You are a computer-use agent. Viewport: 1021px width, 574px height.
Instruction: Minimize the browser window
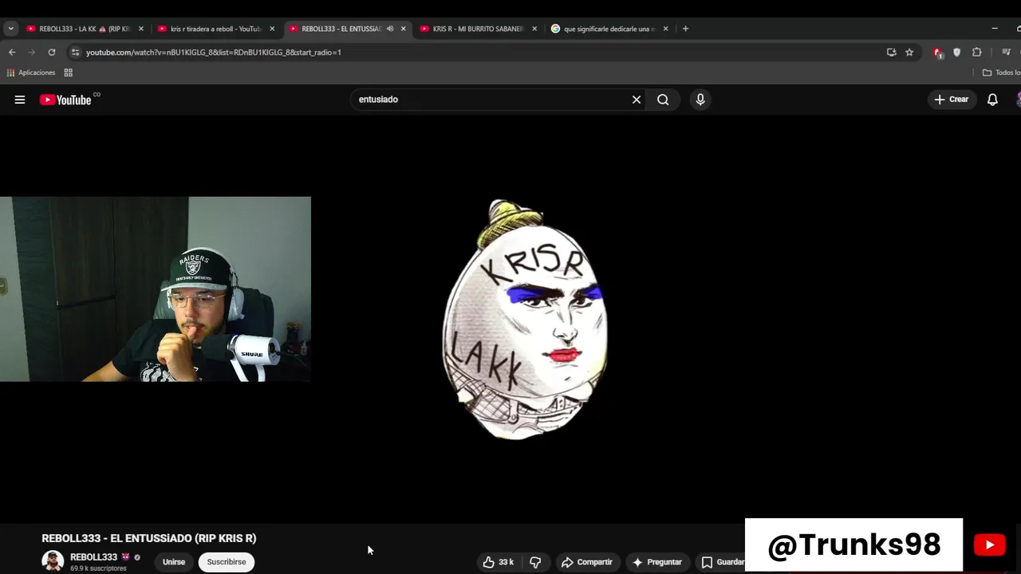pyautogui.click(x=995, y=29)
